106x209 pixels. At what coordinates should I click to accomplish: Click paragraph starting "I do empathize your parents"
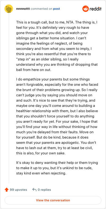click(57, 116)
